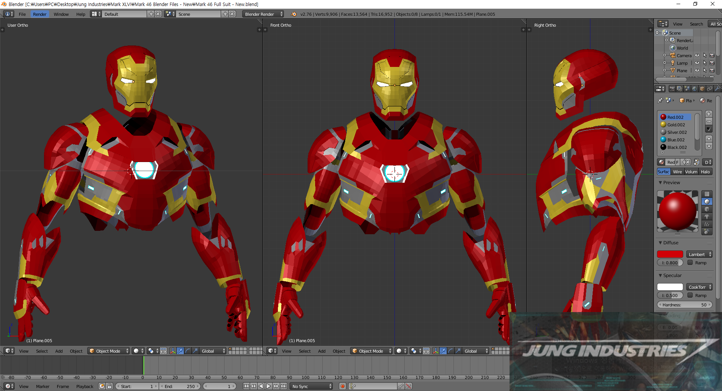Viewport: 722px width, 391px height.
Task: Open Playback menu in timeline header
Action: (85, 386)
